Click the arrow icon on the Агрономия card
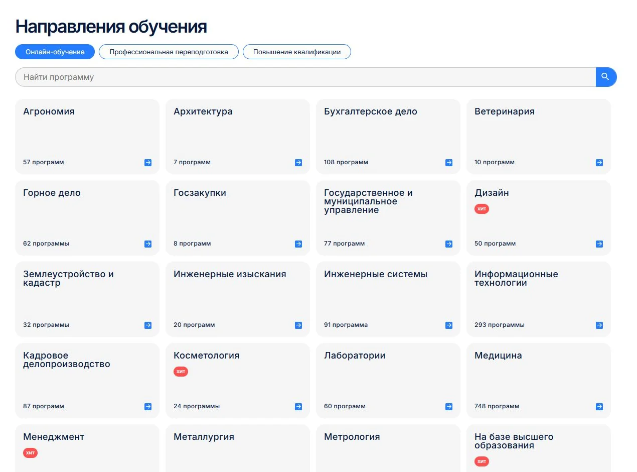The image size is (637, 472). (148, 163)
